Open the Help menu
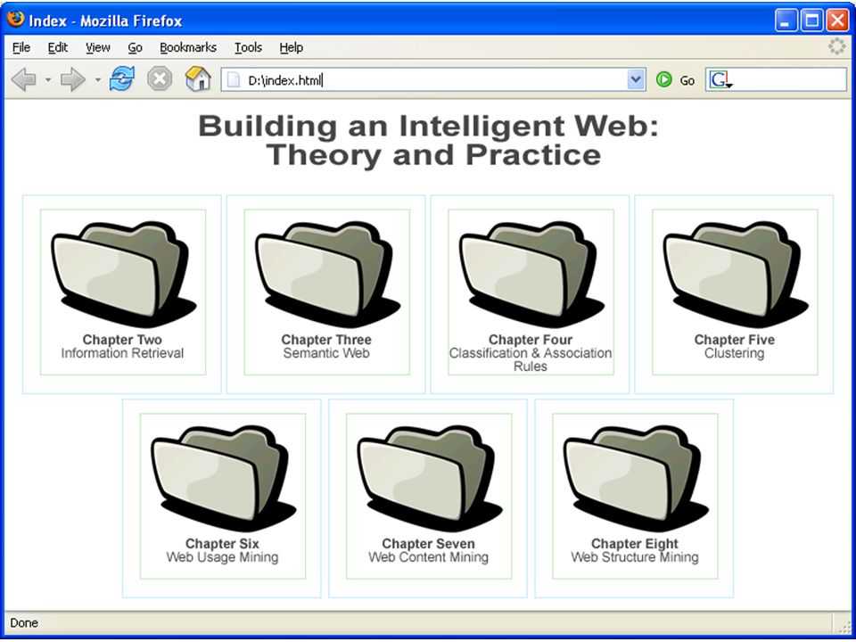This screenshot has width=856, height=642. point(292,47)
